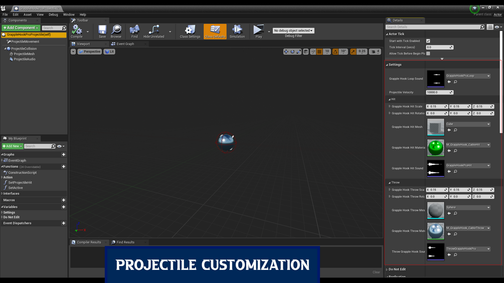Select the rotate gizmo tool in viewport
The width and height of the screenshot is (504, 283).
pyautogui.click(x=292, y=52)
